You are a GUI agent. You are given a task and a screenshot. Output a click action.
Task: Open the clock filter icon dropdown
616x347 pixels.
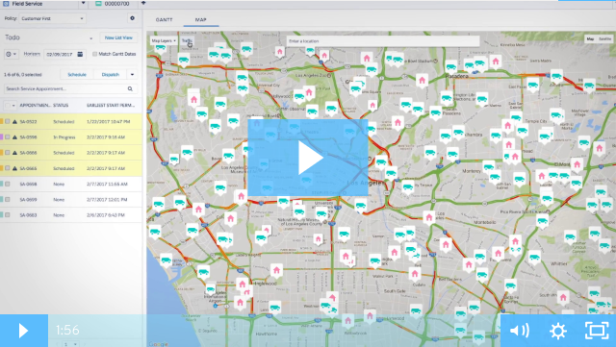11,54
